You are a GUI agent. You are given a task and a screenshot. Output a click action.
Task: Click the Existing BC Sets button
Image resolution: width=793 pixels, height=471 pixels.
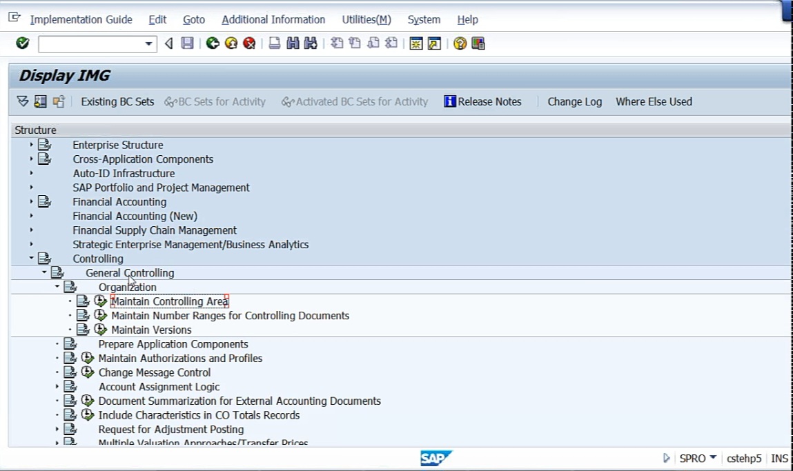point(117,101)
